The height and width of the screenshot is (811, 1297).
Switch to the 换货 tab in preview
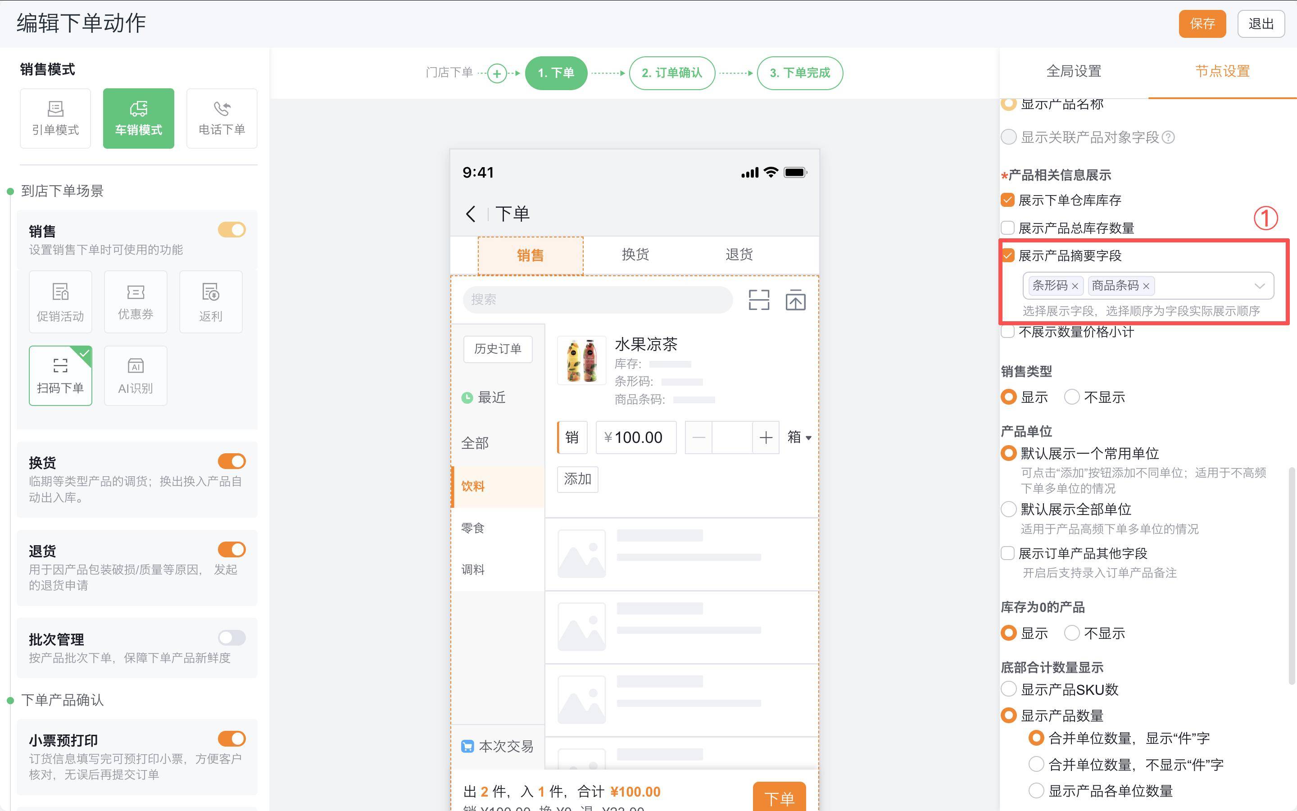pyautogui.click(x=635, y=254)
